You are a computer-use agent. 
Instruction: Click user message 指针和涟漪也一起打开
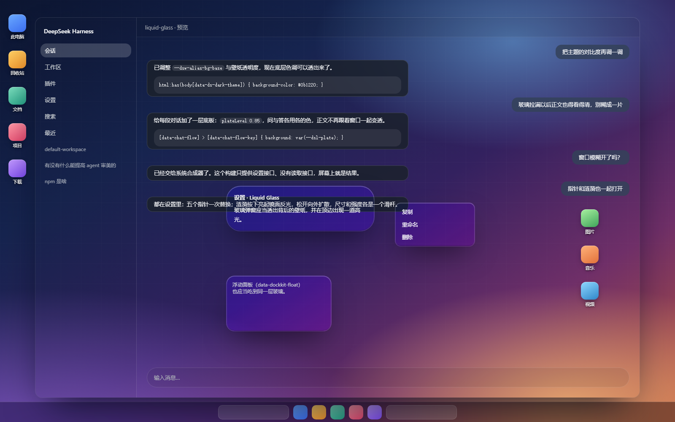(595, 189)
